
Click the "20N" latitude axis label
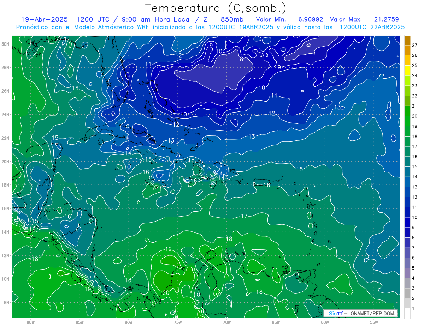pyautogui.click(x=5, y=161)
